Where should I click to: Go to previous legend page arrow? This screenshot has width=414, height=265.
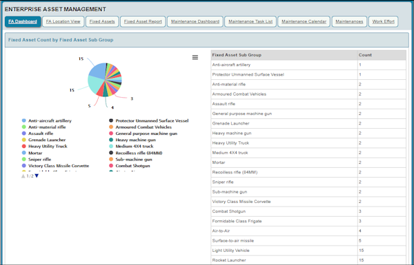23,176
